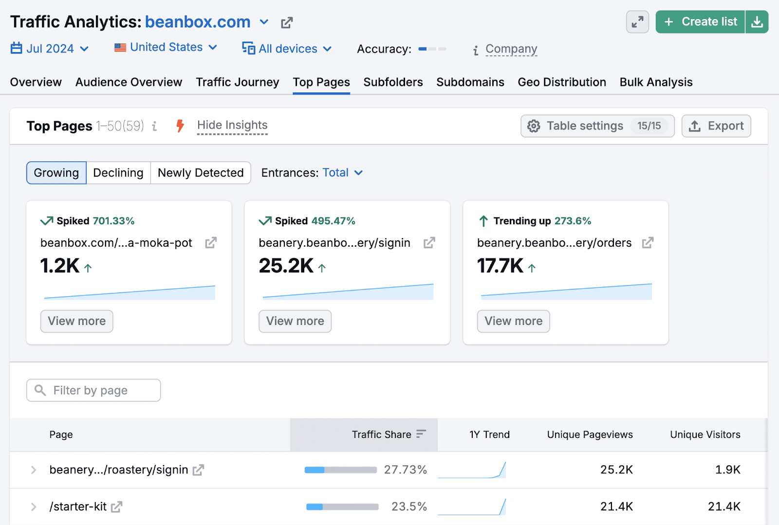Open the United States country dropdown
This screenshot has width=779, height=525.
[166, 47]
